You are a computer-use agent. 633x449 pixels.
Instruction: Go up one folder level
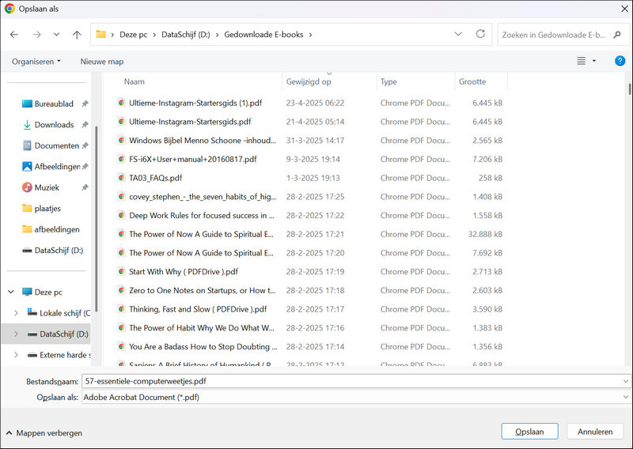point(77,35)
